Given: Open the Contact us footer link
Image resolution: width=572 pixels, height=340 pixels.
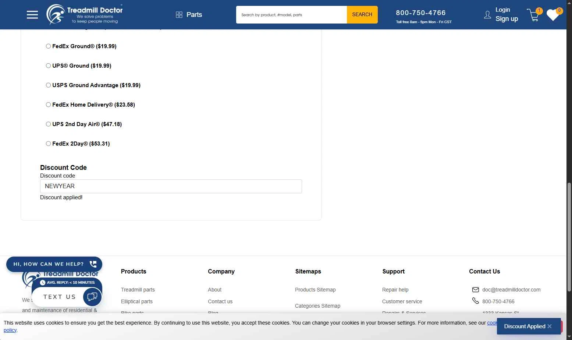Looking at the screenshot, I should [220, 301].
